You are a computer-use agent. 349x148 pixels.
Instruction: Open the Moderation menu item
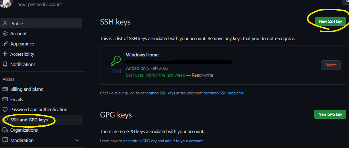click(x=22, y=141)
